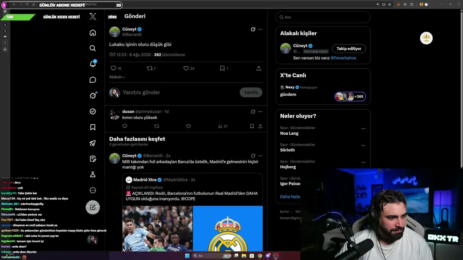Open Cüneyt's @Berrardii profile handle
The image size is (463, 260).
click(132, 35)
